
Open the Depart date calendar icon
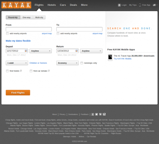click(x=26, y=51)
